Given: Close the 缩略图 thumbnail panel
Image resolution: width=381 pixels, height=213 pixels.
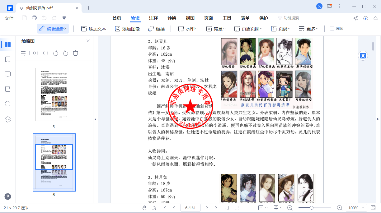Looking at the screenshot, I should click(x=88, y=41).
